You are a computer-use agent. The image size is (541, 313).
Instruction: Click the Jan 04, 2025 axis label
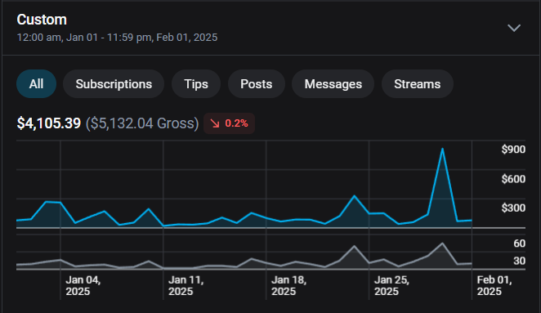(x=83, y=286)
